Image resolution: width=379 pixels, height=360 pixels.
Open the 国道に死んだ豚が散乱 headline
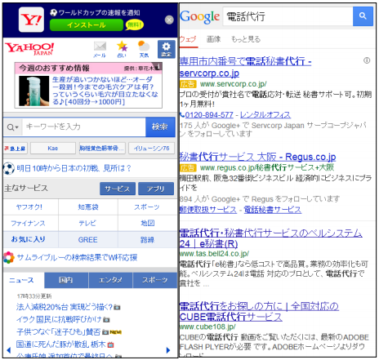(x=60, y=344)
